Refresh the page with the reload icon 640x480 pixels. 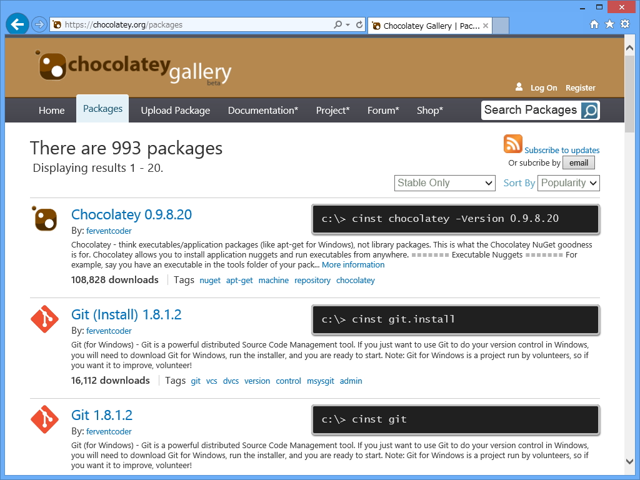click(359, 24)
